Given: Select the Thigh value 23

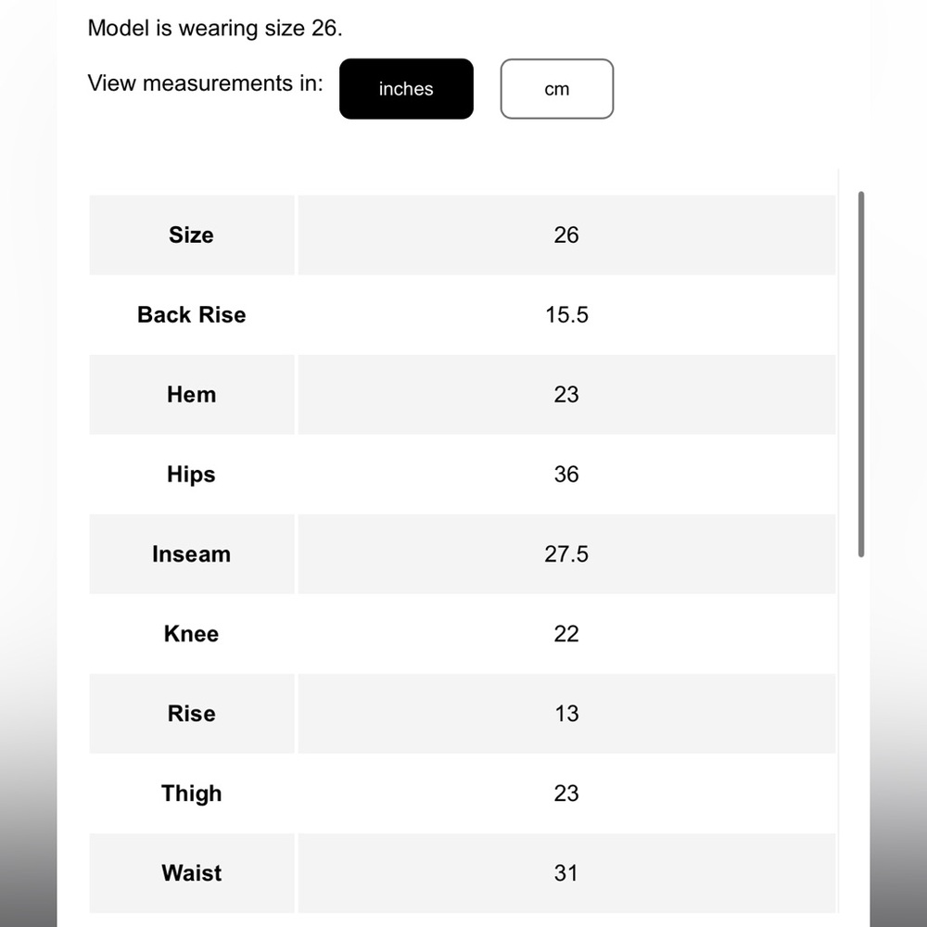Looking at the screenshot, I should click(x=566, y=794).
